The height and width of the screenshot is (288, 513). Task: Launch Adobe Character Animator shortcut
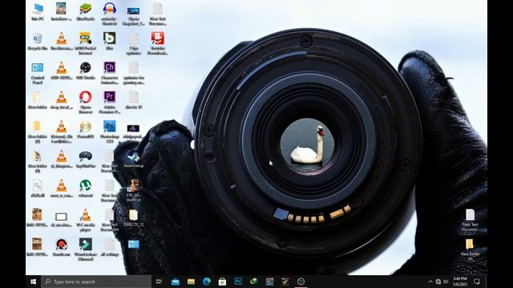click(109, 73)
